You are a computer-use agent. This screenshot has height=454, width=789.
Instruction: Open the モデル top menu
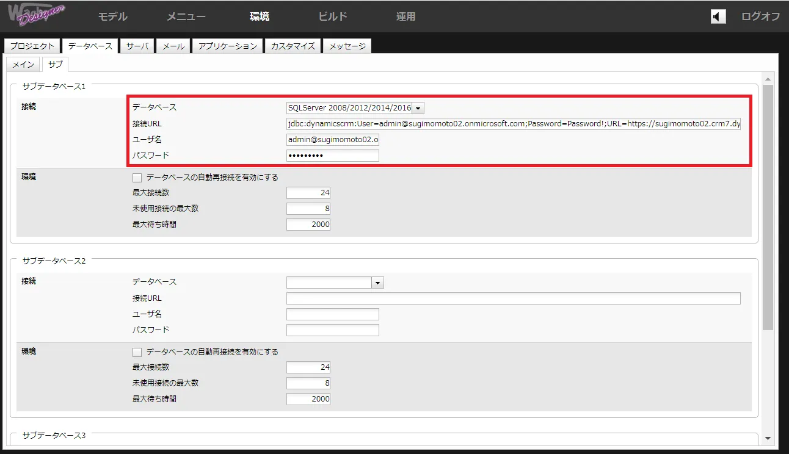(x=113, y=16)
